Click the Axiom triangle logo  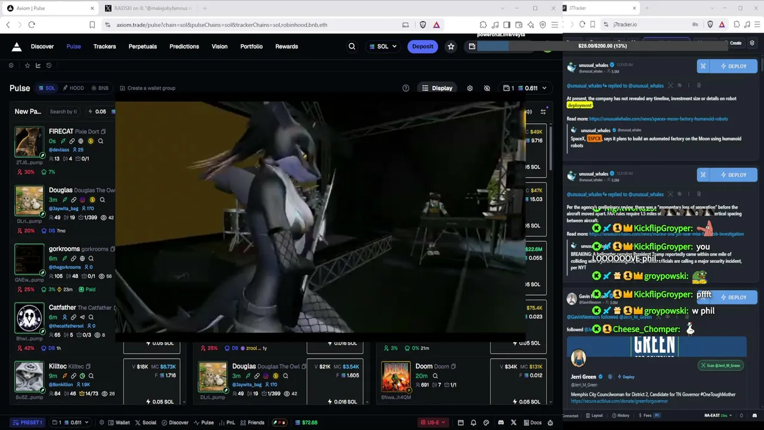[17, 47]
